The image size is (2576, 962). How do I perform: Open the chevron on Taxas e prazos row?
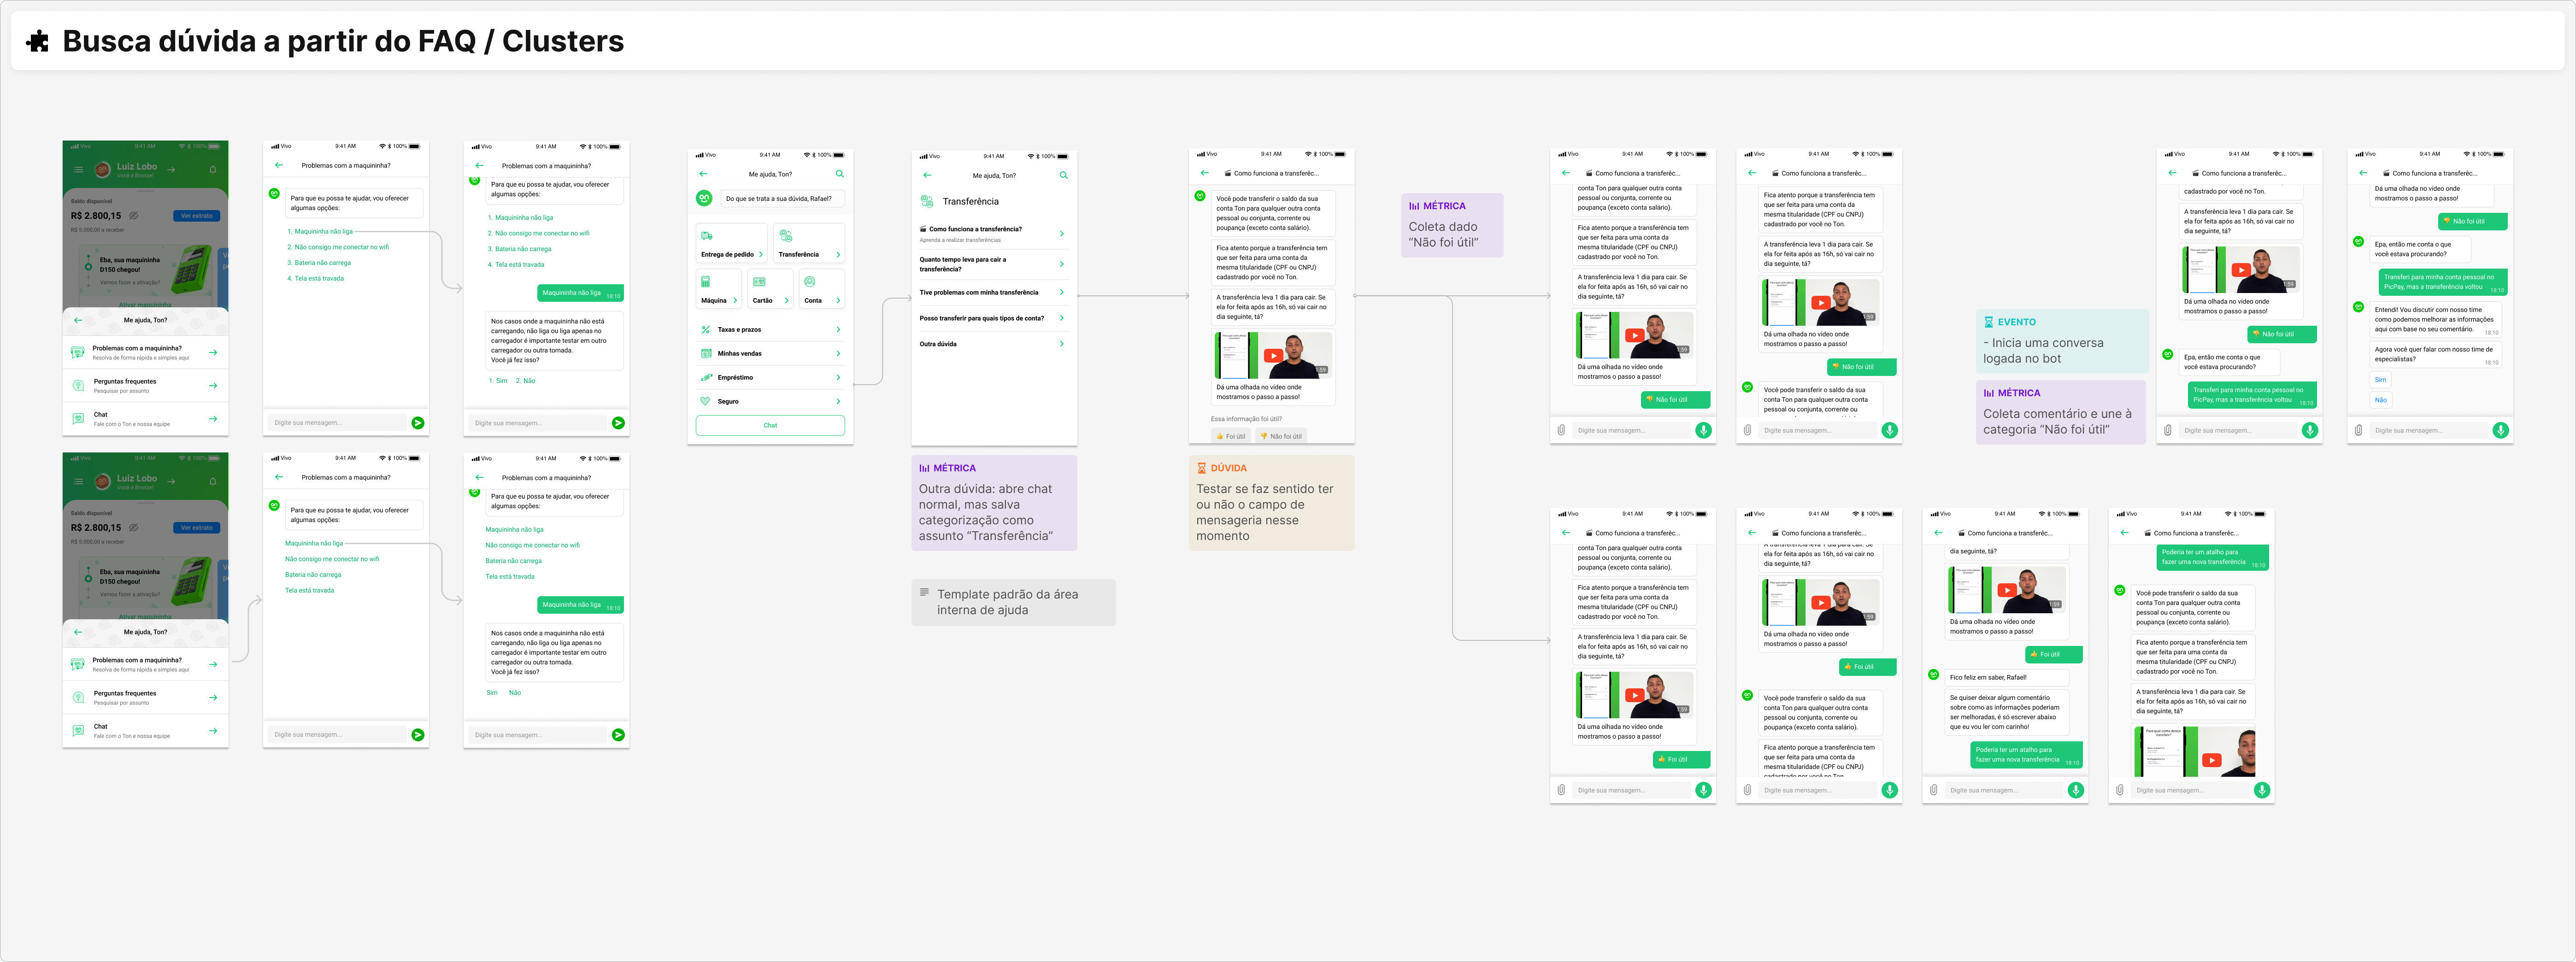pos(838,329)
